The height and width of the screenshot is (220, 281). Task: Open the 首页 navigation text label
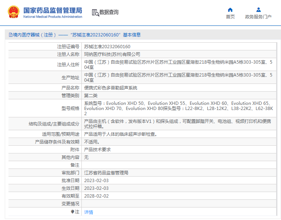[230, 17]
